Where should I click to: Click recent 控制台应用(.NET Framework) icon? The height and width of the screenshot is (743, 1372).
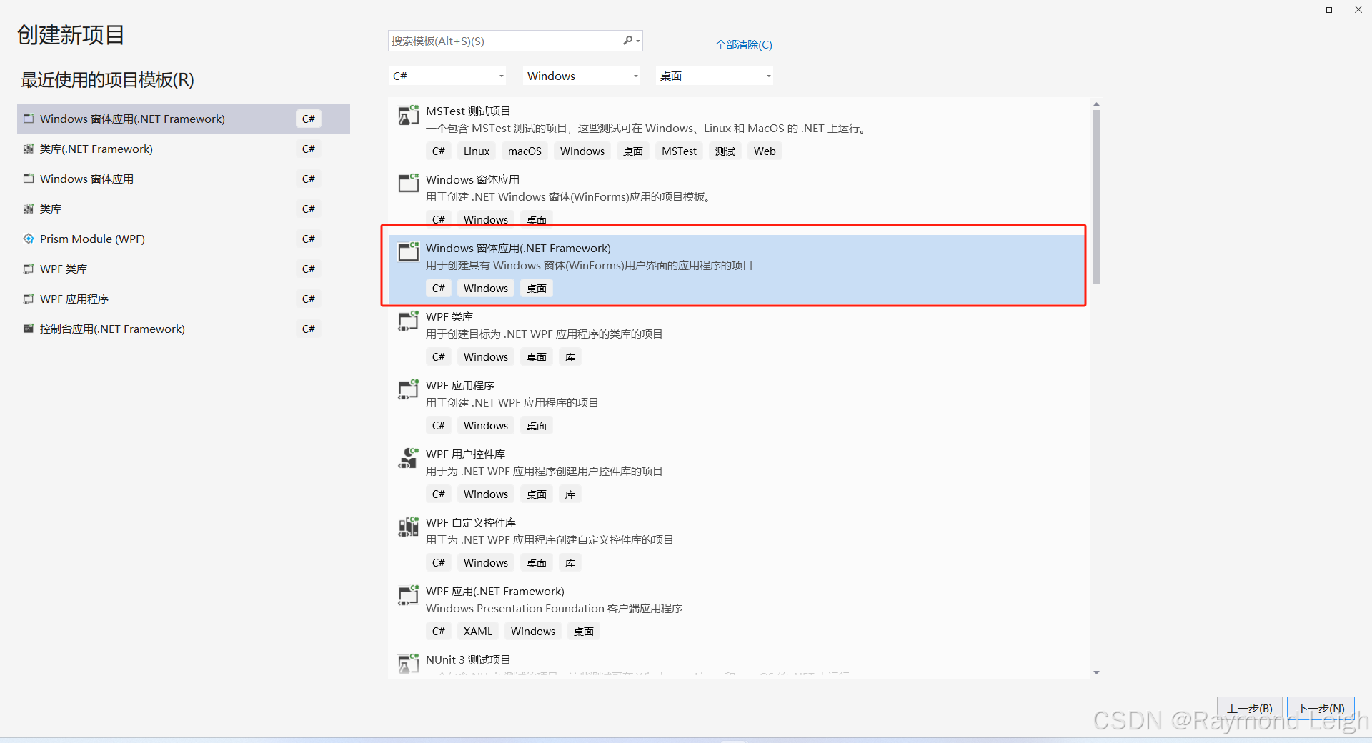click(29, 329)
